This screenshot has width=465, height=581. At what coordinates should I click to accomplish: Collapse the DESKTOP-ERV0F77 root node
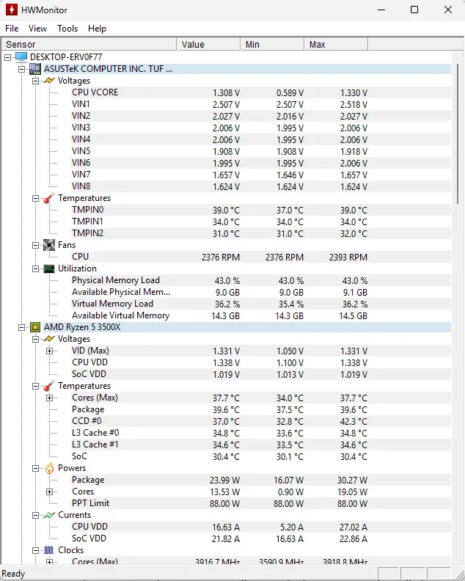8,57
